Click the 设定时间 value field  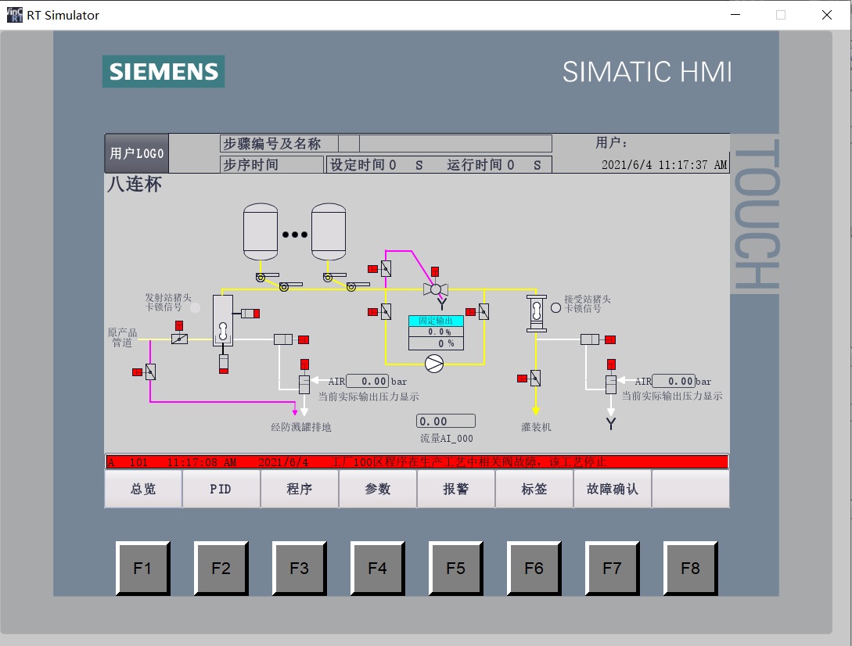391,164
